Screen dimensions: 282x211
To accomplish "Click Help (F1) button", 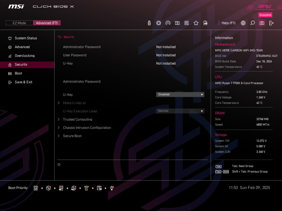I will click(228, 23).
